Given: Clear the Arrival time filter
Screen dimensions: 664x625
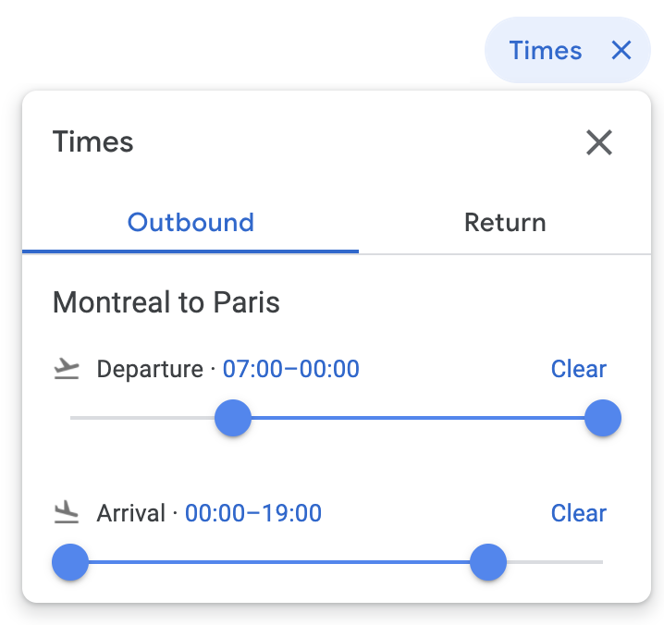Looking at the screenshot, I should click(579, 513).
